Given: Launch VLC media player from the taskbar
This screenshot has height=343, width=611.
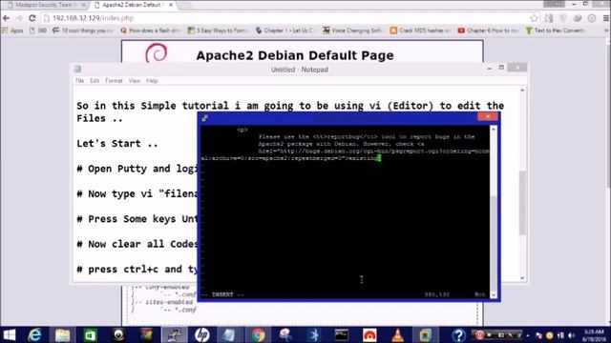Looking at the screenshot, I should 397,334.
